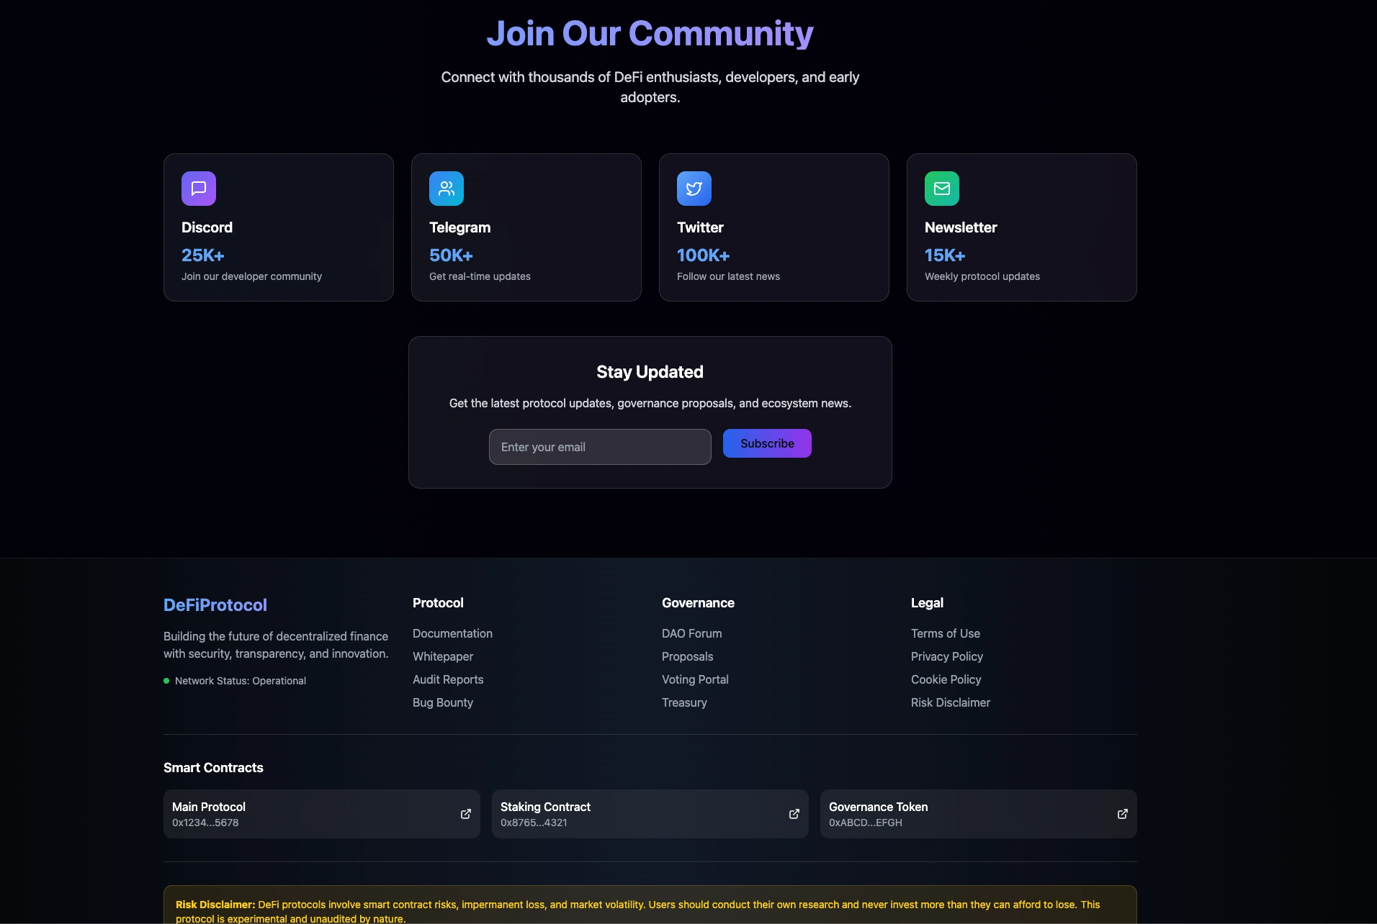Click the Weekly protocol updates text

982,276
